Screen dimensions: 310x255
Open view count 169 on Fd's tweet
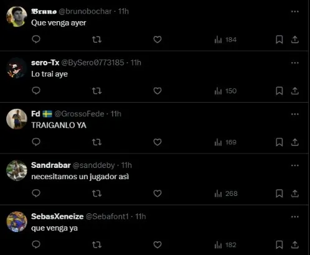pyautogui.click(x=225, y=142)
